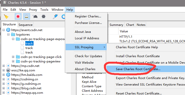The height and width of the screenshot is (95, 185).
Task: Click the globe icon of hm.baidu.com
Action: click(x=8, y=75)
